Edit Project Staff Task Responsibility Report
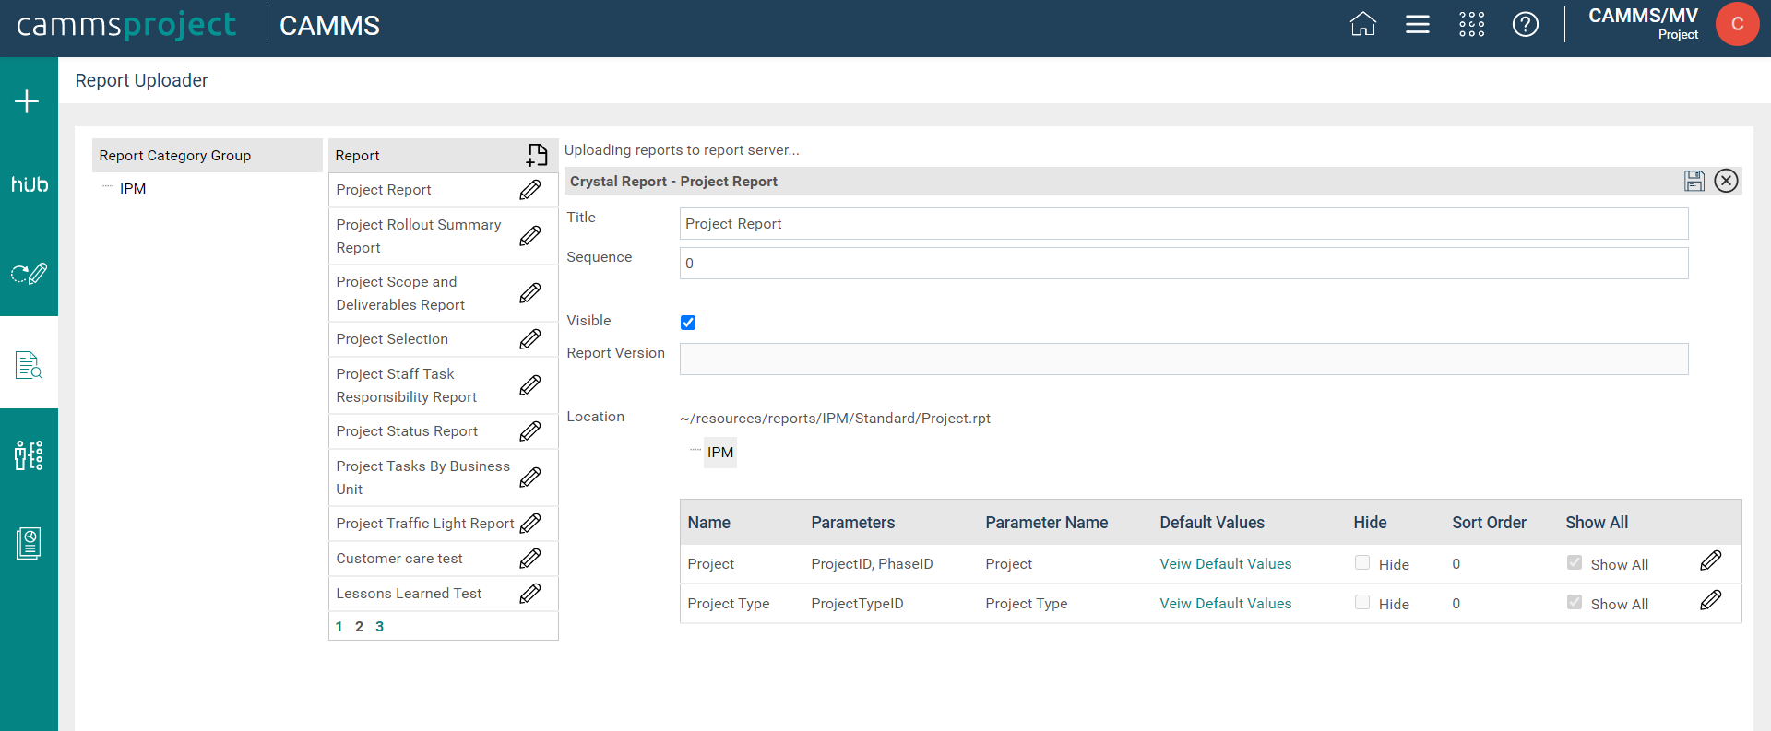1771x731 pixels. pos(530,385)
